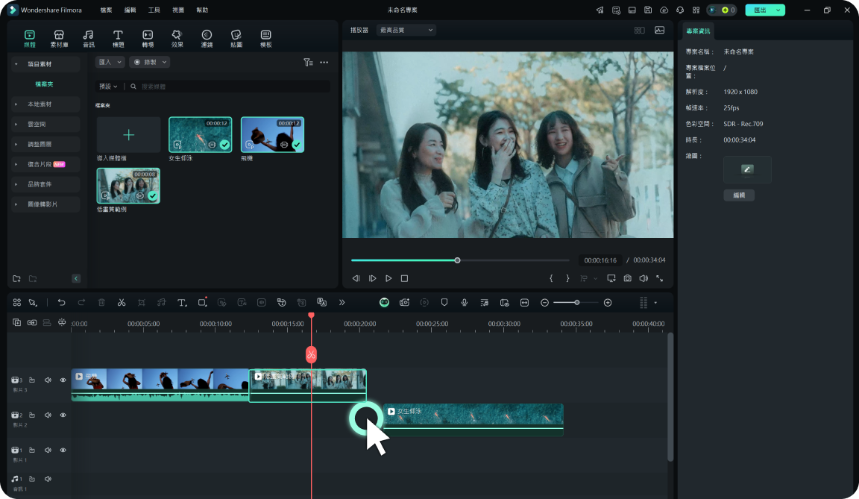Image resolution: width=859 pixels, height=499 pixels.
Task: Click the timeline zoom slider handle
Action: click(577, 302)
